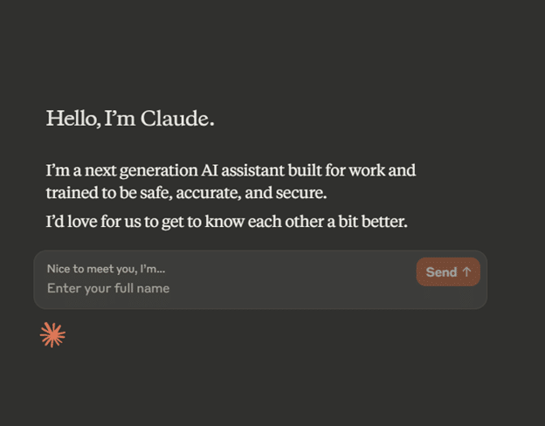Click the up arrow icon in Send
The height and width of the screenshot is (426, 545).
[466, 271]
